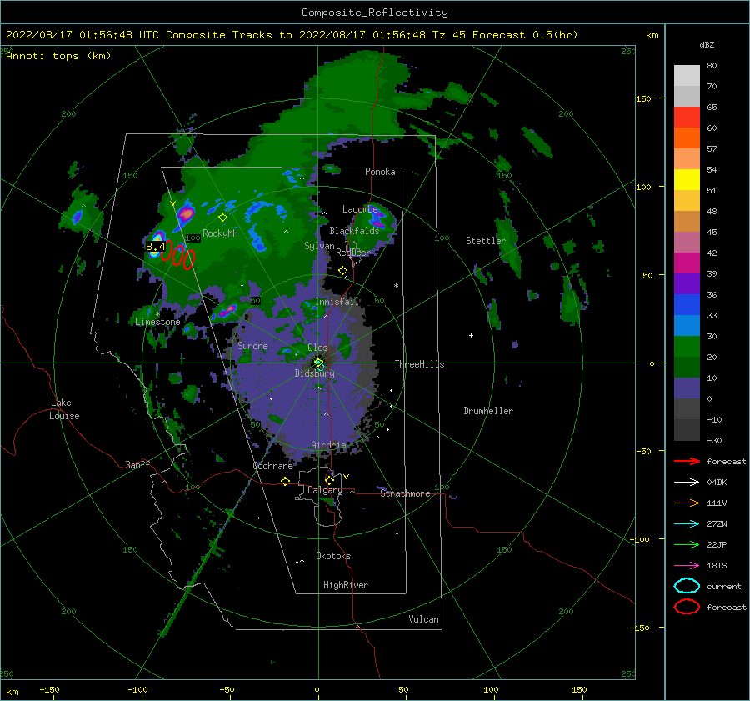
Task: Click the Ponoka city label
Action: (x=380, y=172)
